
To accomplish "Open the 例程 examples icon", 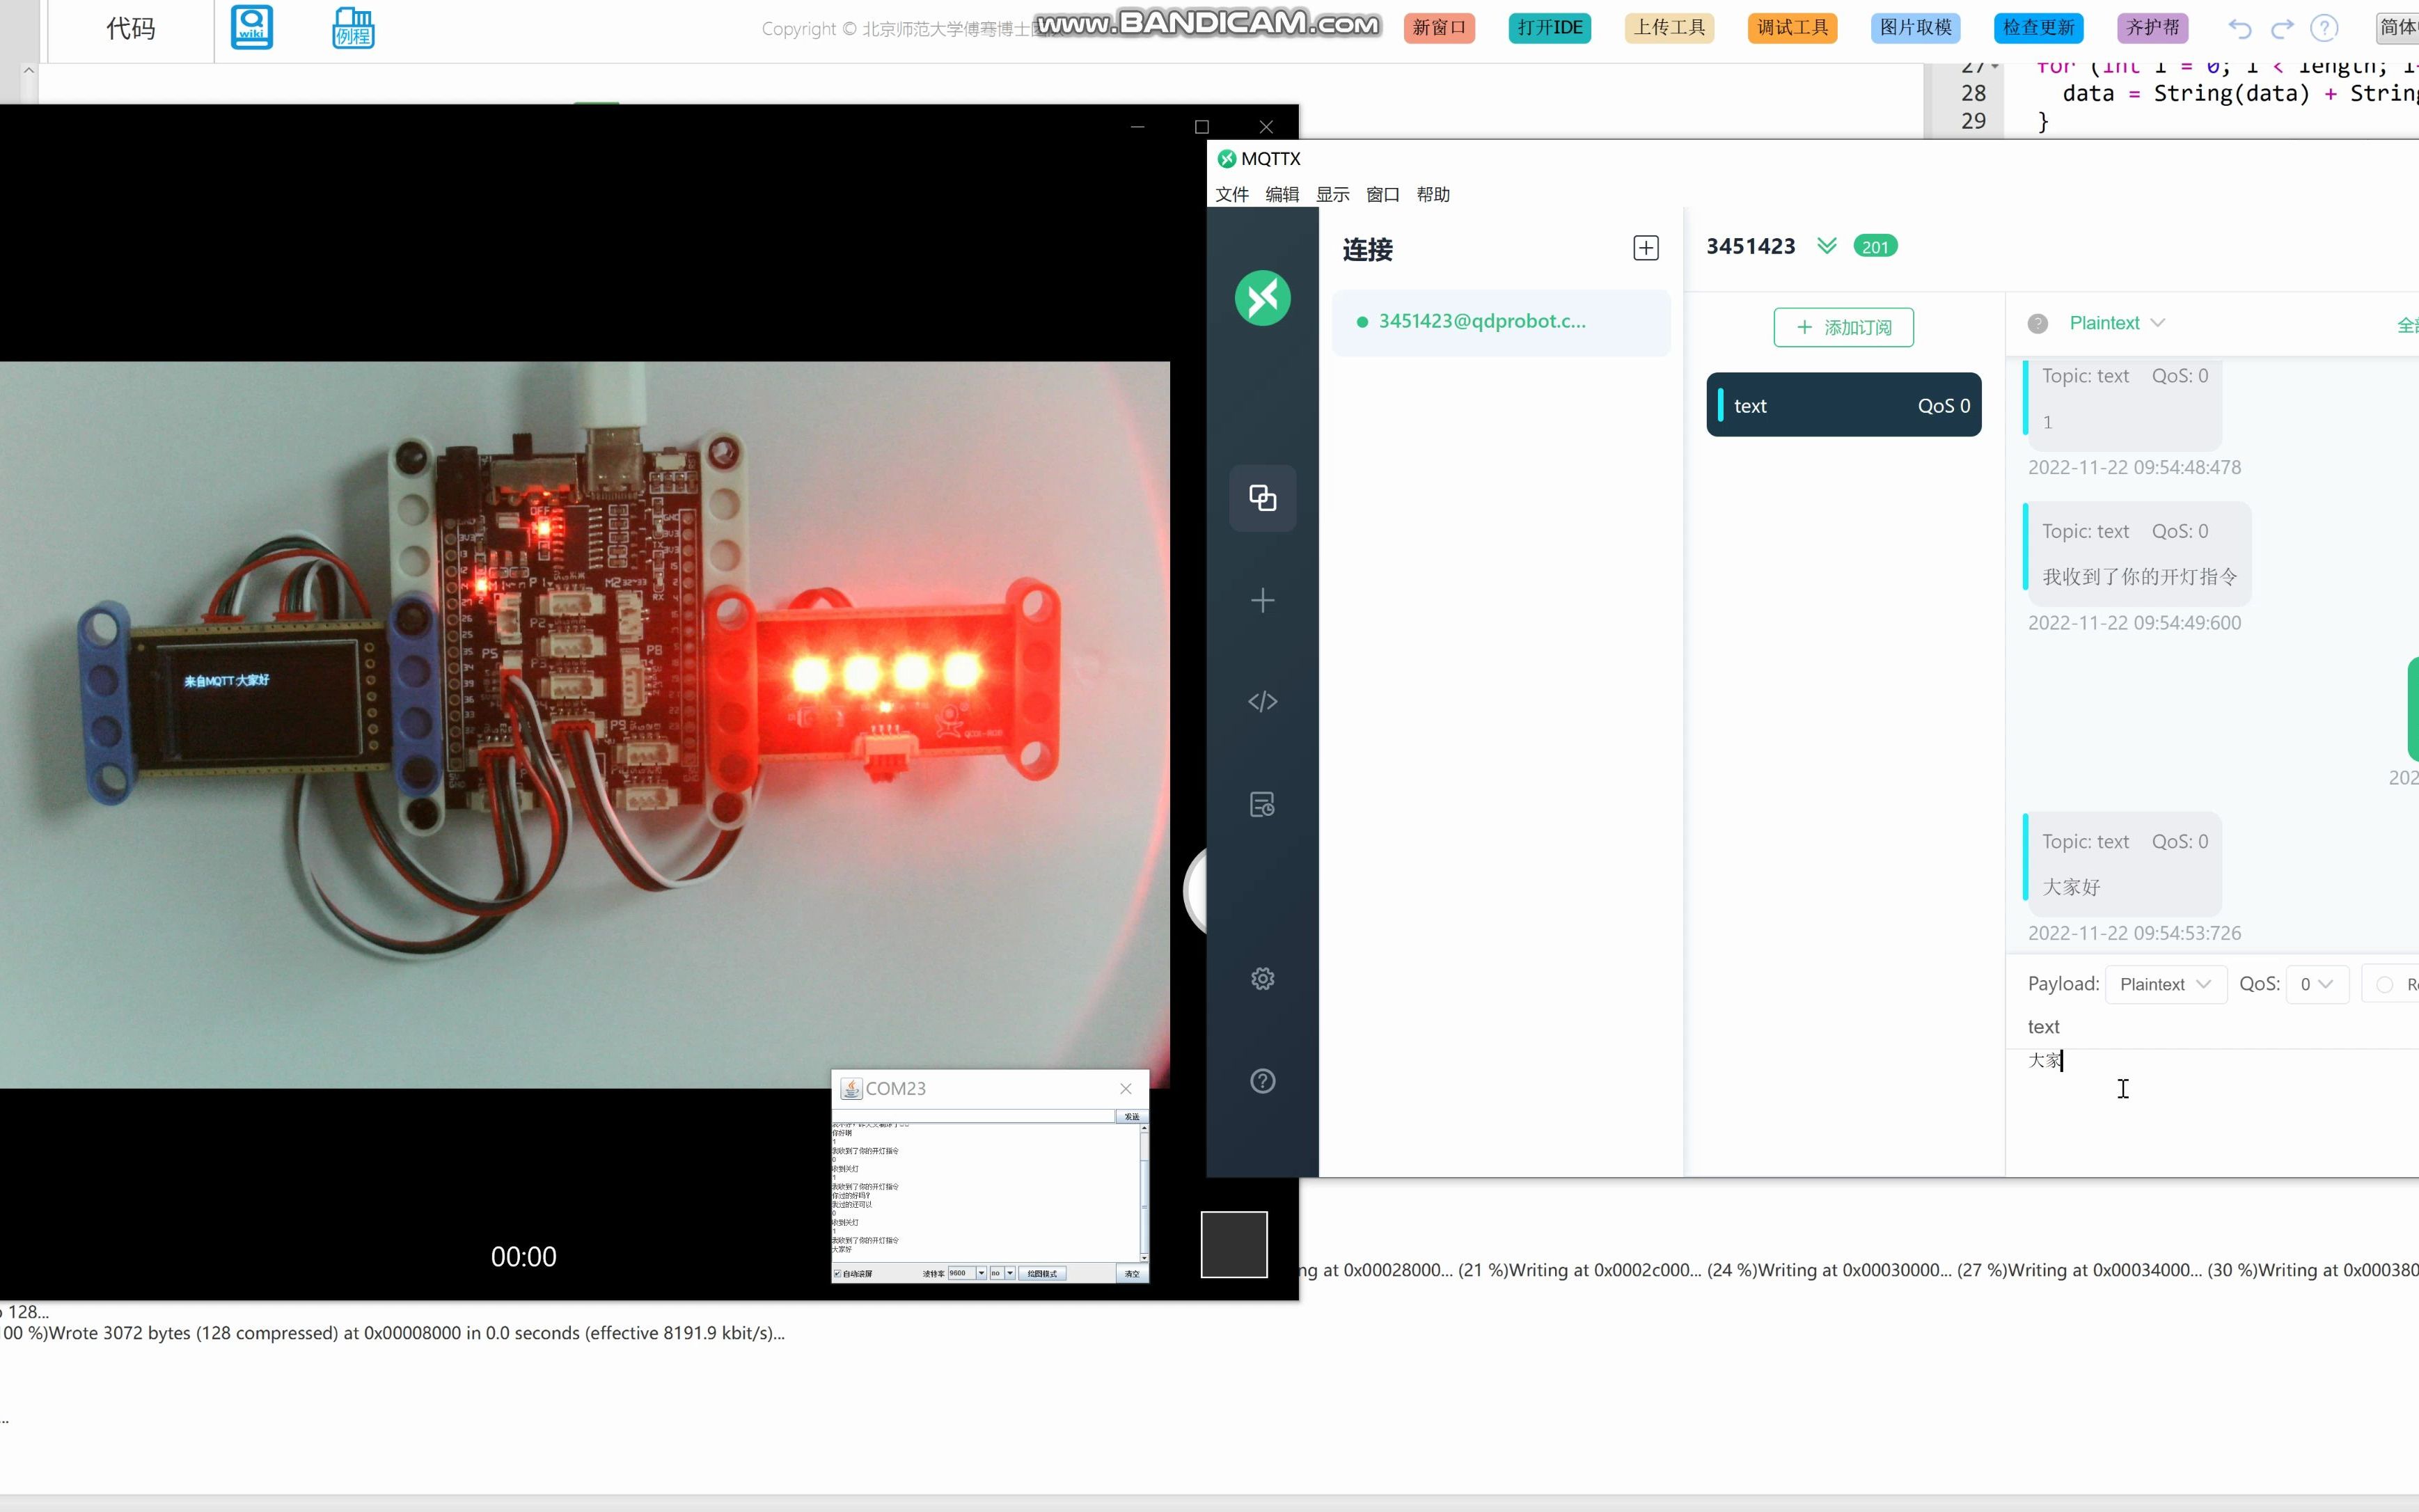I will click(x=353, y=28).
